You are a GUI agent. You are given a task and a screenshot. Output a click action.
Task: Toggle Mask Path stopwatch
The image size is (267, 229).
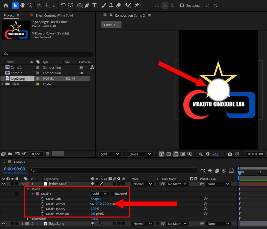click(x=43, y=199)
